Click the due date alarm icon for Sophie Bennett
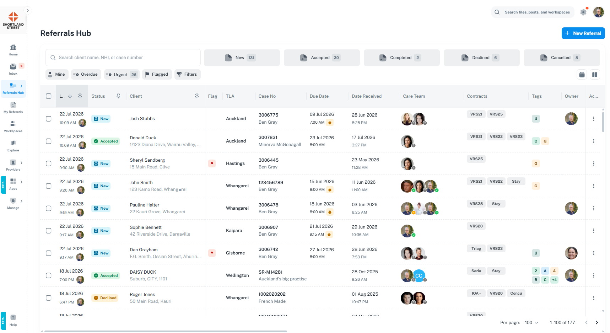The height and width of the screenshot is (333, 610). [x=329, y=235]
